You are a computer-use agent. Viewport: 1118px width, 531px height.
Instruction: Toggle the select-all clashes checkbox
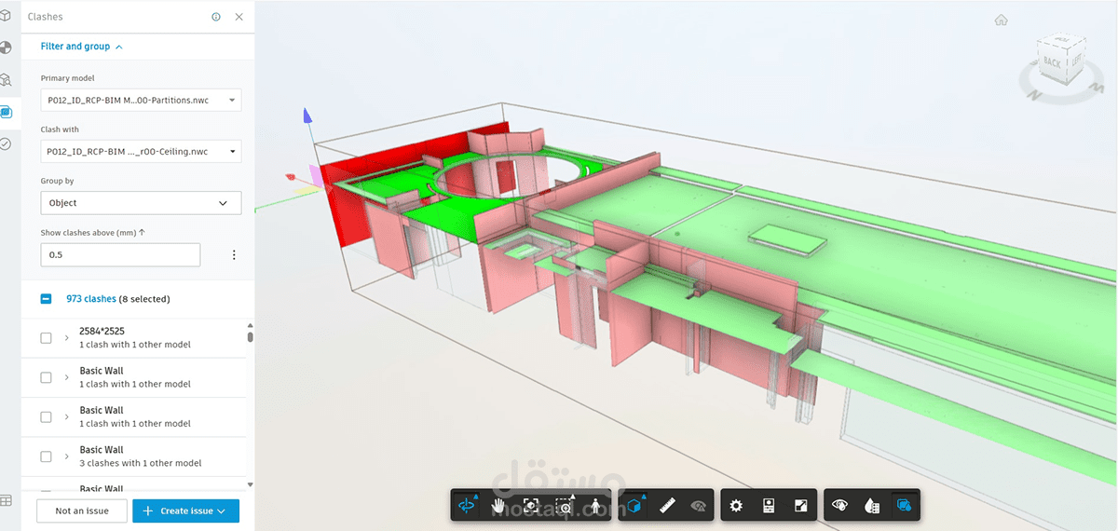point(46,299)
